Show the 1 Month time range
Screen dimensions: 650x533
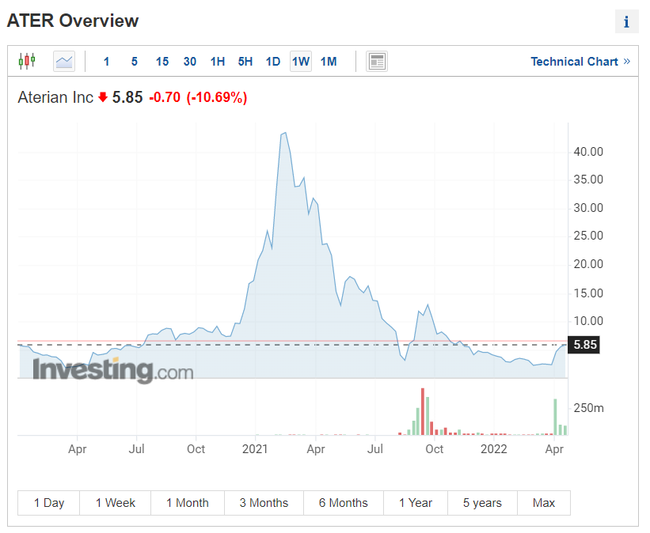tap(188, 503)
